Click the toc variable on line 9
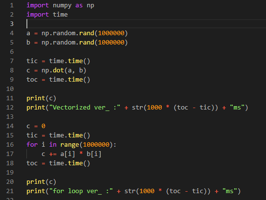The height and width of the screenshot is (200, 266). pyautogui.click(x=32, y=80)
